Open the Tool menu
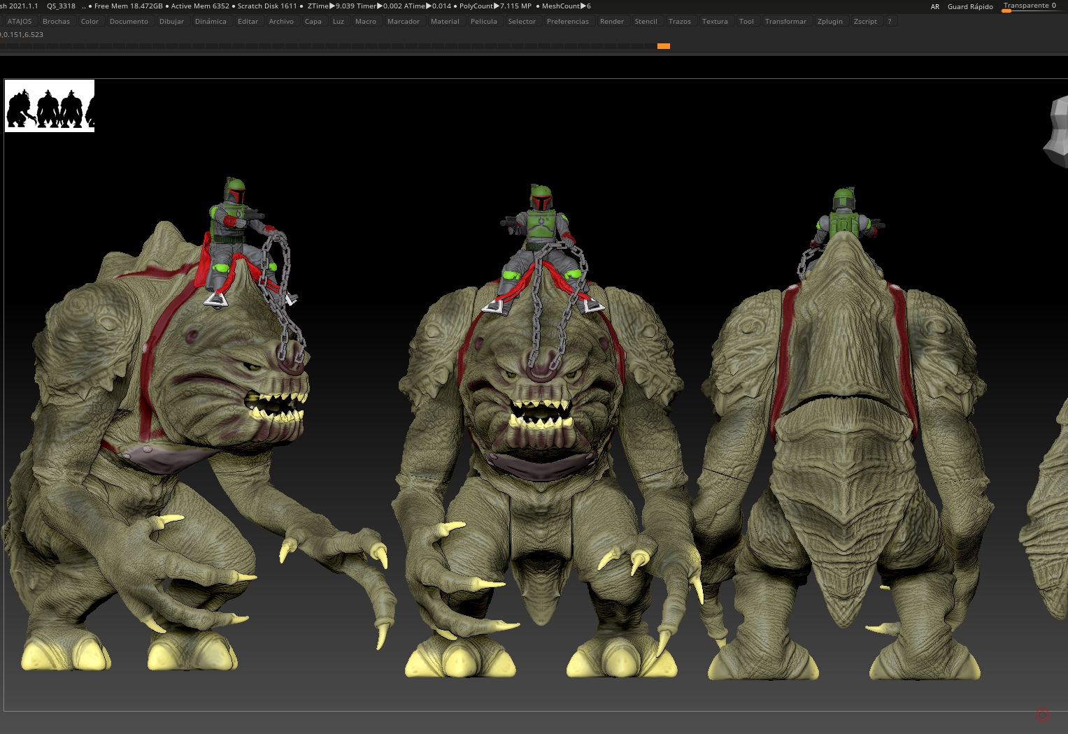Screen dimensions: 1068x734 click(747, 22)
